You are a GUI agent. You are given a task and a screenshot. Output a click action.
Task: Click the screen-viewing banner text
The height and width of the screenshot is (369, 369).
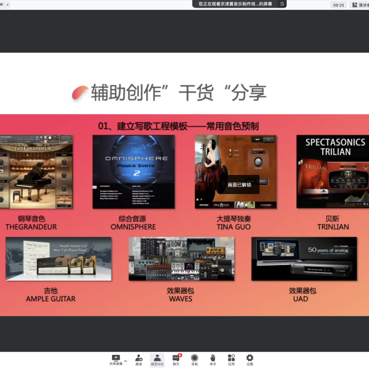(235, 4)
